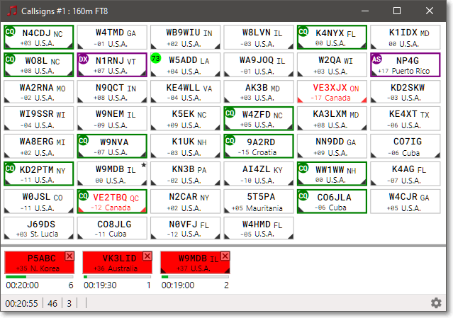
Task: Select the 5T5PA Mauritania callsign tile
Action: tap(259, 201)
